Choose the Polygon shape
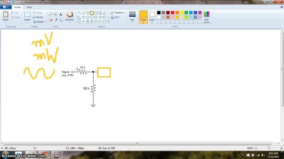284x159 pixels. tap(100, 13)
